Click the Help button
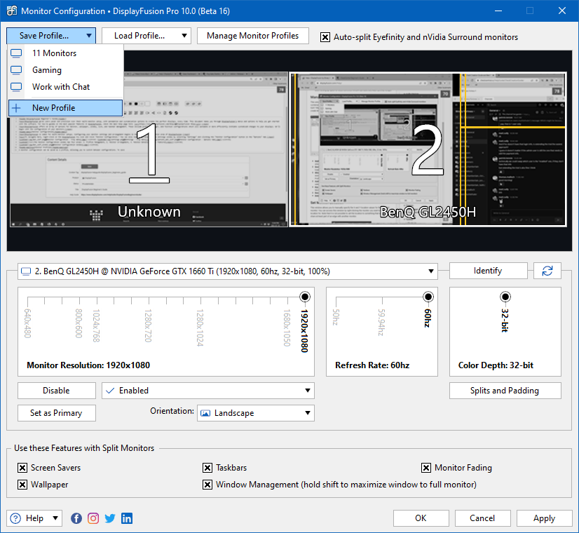Image resolution: width=579 pixels, height=533 pixels. coord(34,518)
